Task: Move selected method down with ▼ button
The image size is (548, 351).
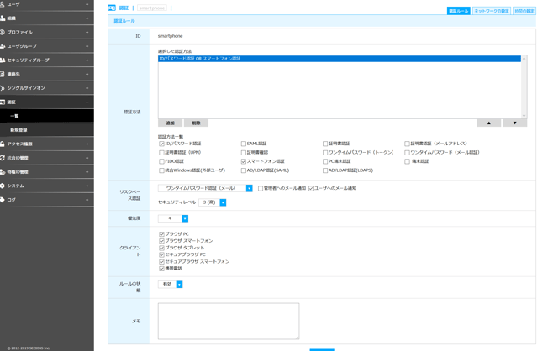Action: (x=514, y=123)
